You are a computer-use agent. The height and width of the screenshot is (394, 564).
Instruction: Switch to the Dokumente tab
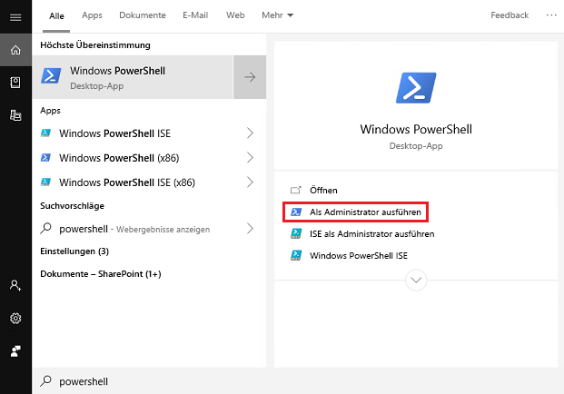tap(143, 15)
